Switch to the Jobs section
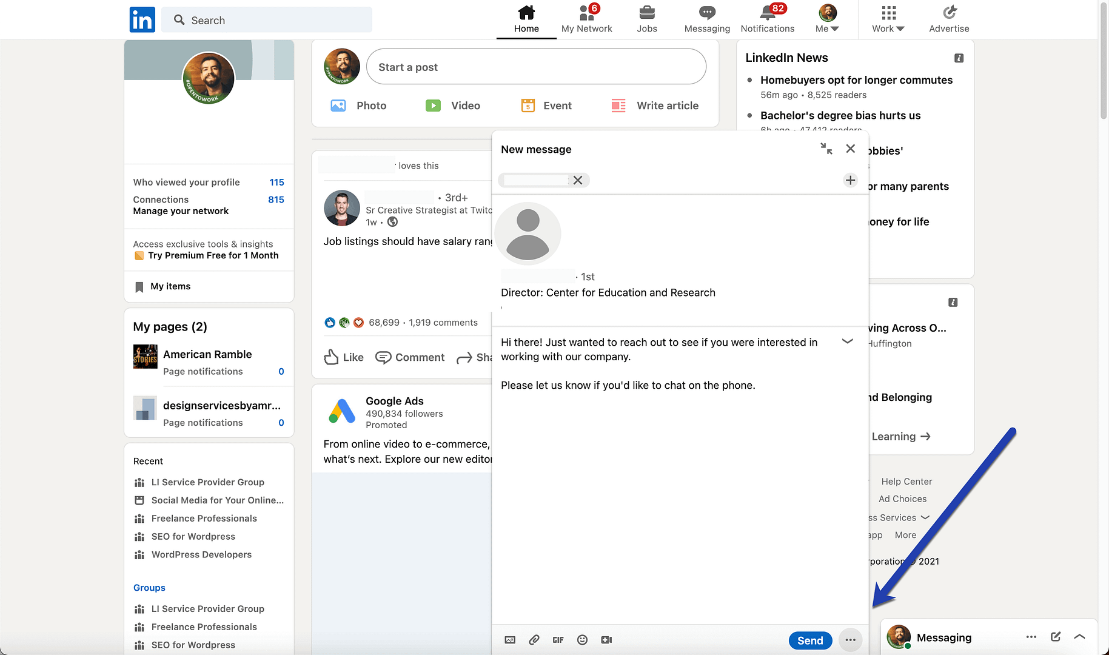1109x655 pixels. pos(647,19)
